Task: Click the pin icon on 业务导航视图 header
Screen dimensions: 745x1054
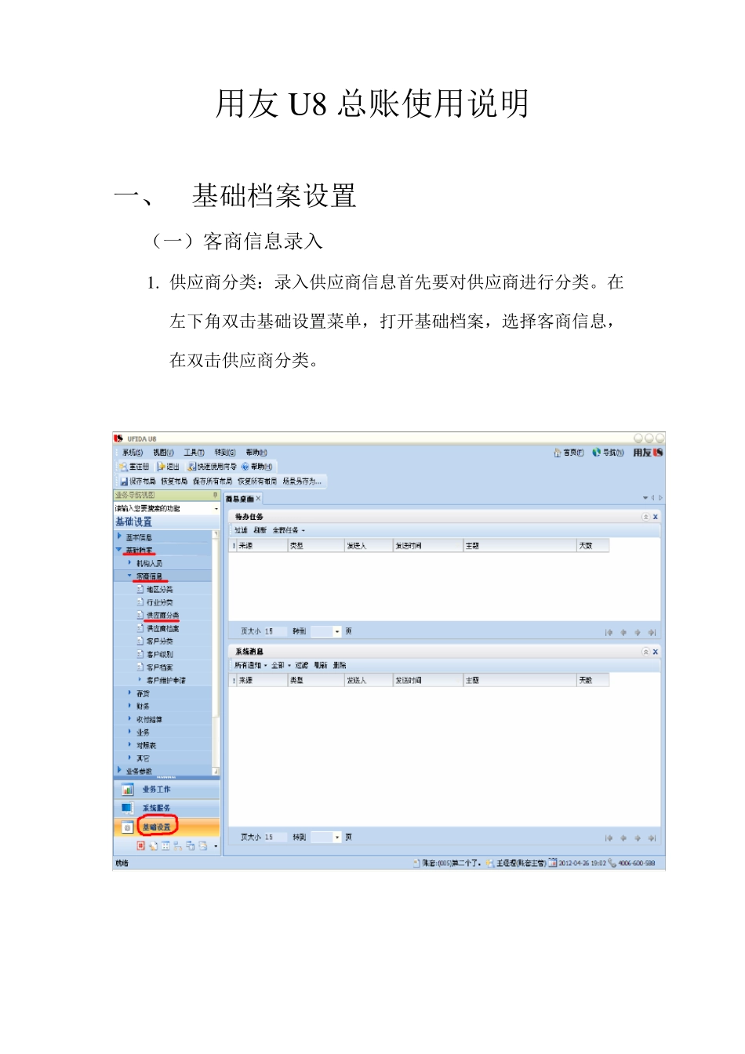Action: tap(215, 495)
